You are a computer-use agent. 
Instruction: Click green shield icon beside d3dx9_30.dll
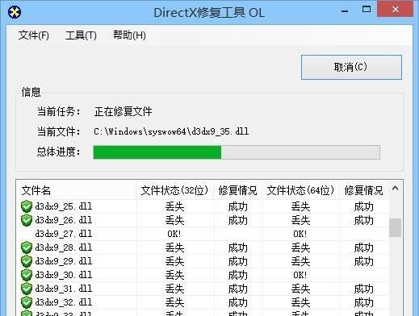27,275
